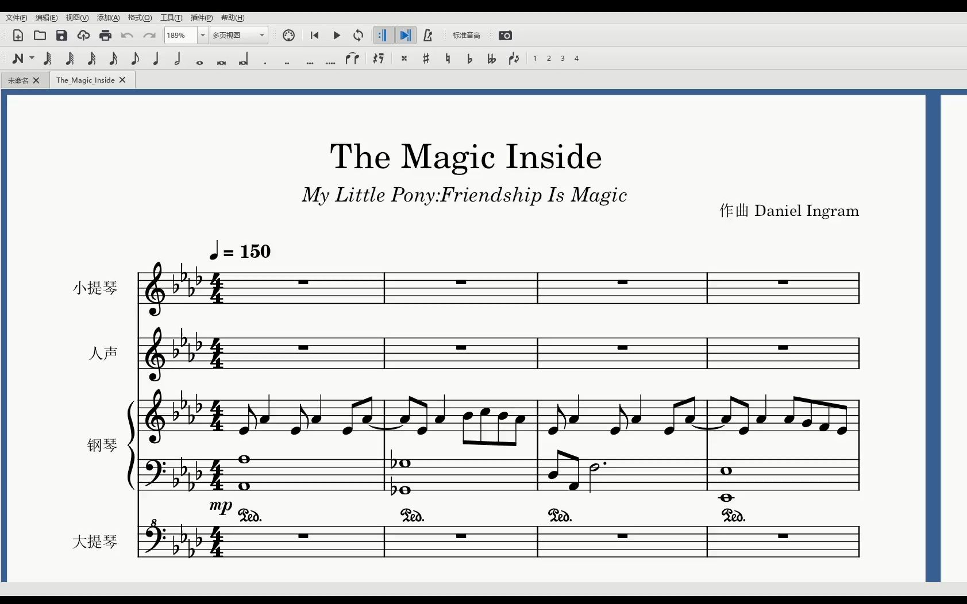Image resolution: width=967 pixels, height=604 pixels.
Task: Print the score with the printer icon
Action: coord(105,36)
